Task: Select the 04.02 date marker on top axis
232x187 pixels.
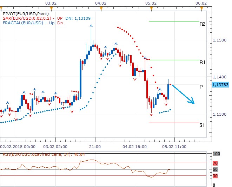Action: point(101,3)
